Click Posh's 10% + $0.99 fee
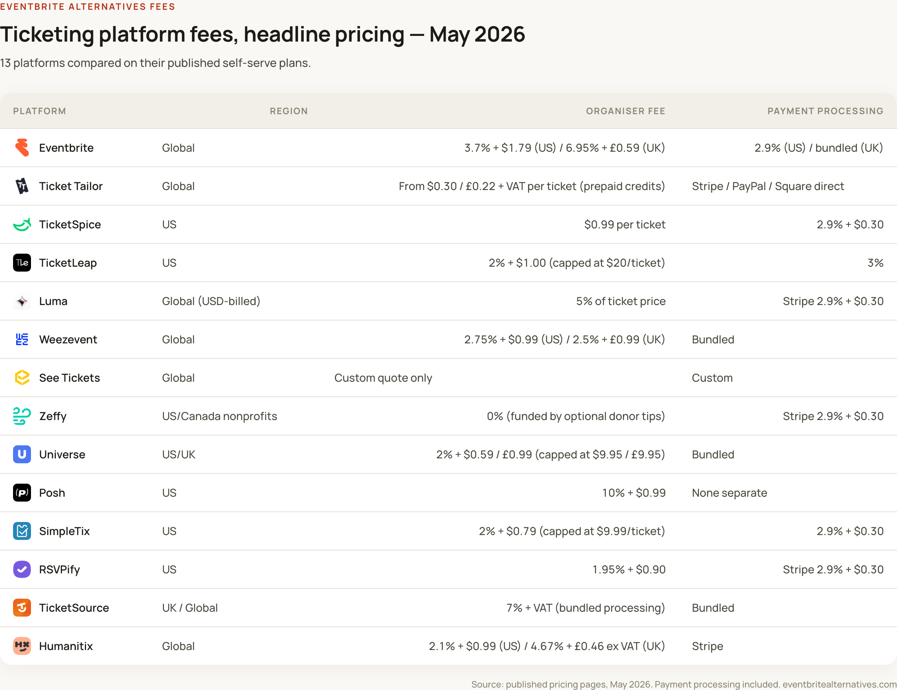This screenshot has width=897, height=690. point(634,493)
